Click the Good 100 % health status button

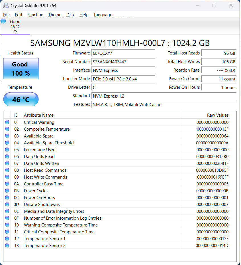[x=21, y=69]
